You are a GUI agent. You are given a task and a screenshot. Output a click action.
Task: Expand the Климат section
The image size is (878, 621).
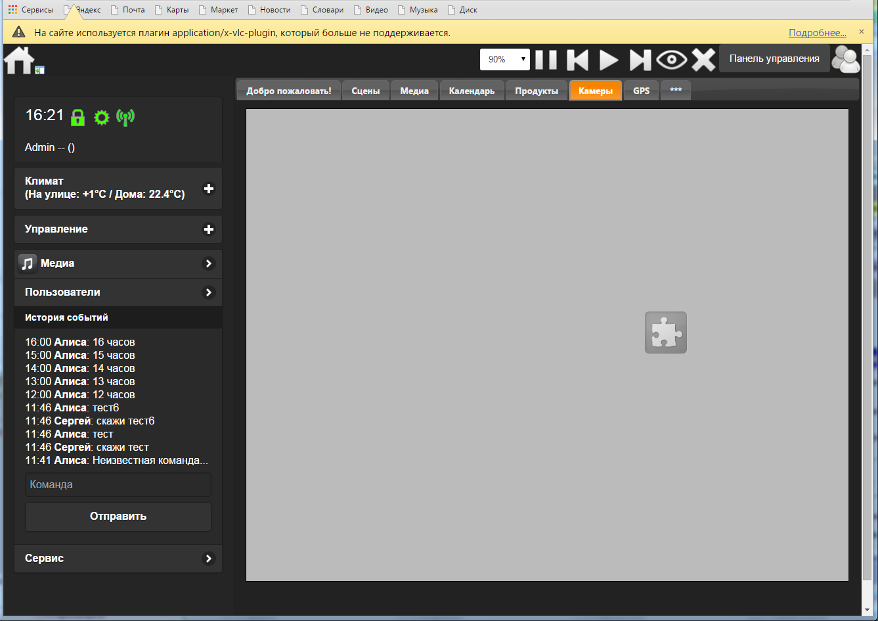209,189
